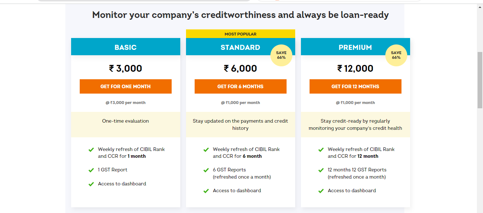Click the checkmark next to 1 GST Report
The height and width of the screenshot is (213, 483).
[91, 170]
